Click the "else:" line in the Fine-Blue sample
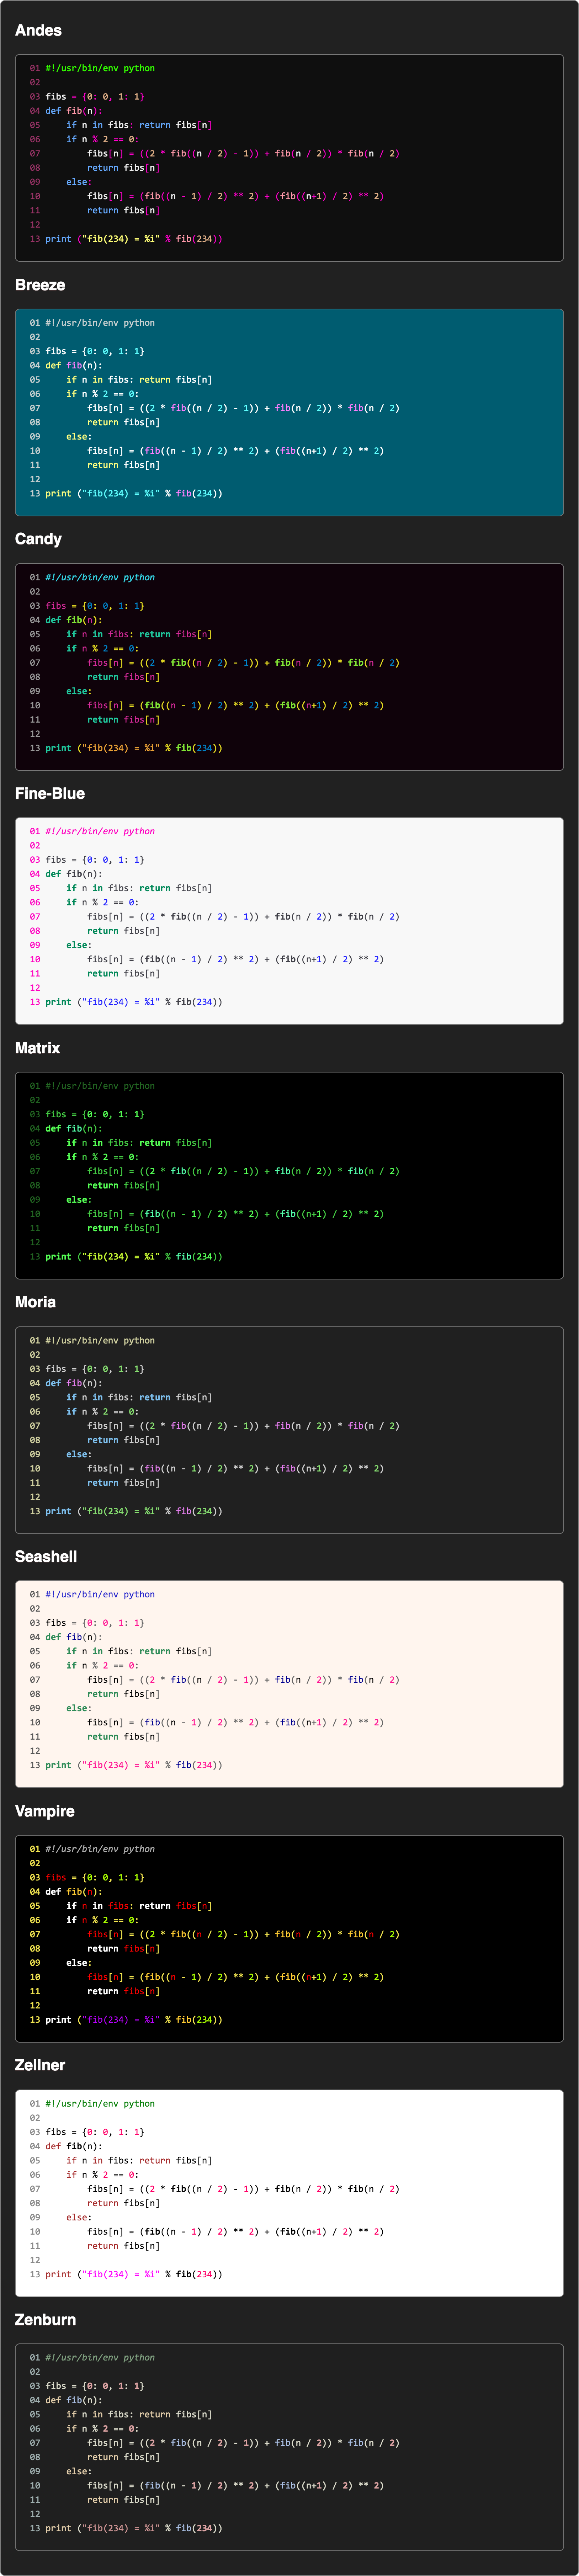This screenshot has height=2576, width=579. tap(79, 945)
